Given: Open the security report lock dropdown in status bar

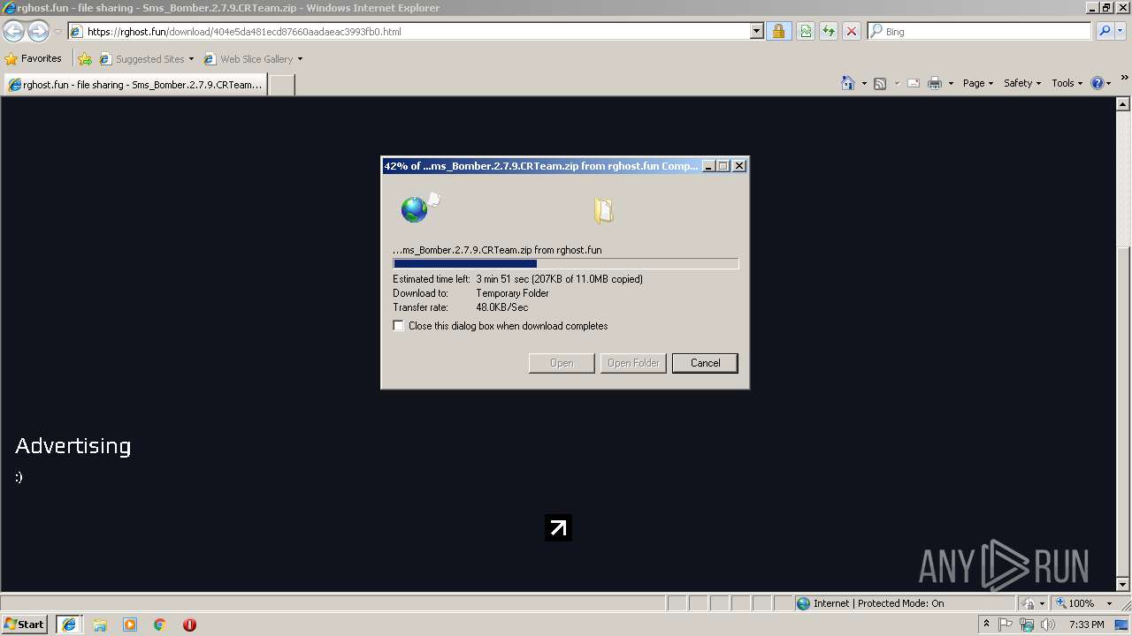Looking at the screenshot, I should (x=1034, y=603).
